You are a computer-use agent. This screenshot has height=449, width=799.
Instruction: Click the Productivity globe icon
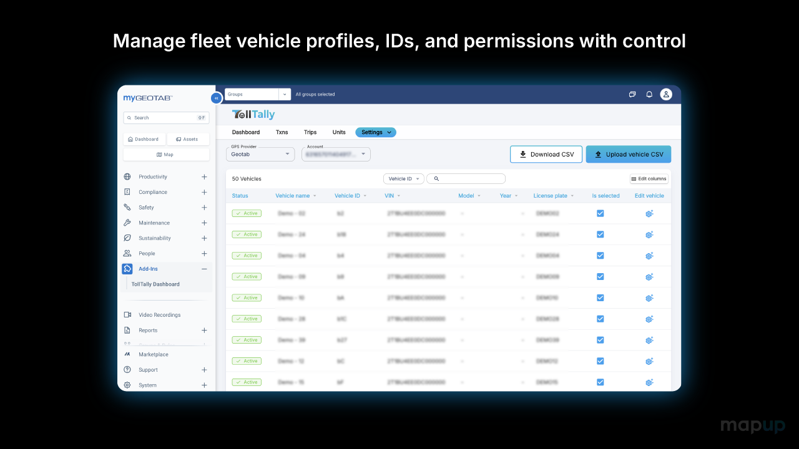[127, 176]
